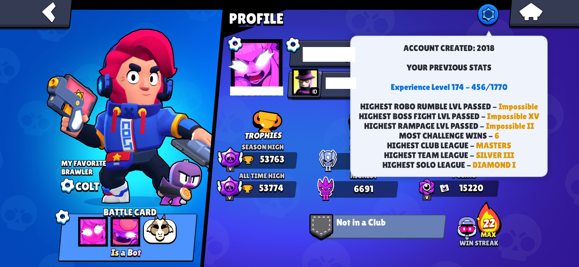Tap the Is a Bot battle card title
The image size is (579, 267).
tap(126, 253)
